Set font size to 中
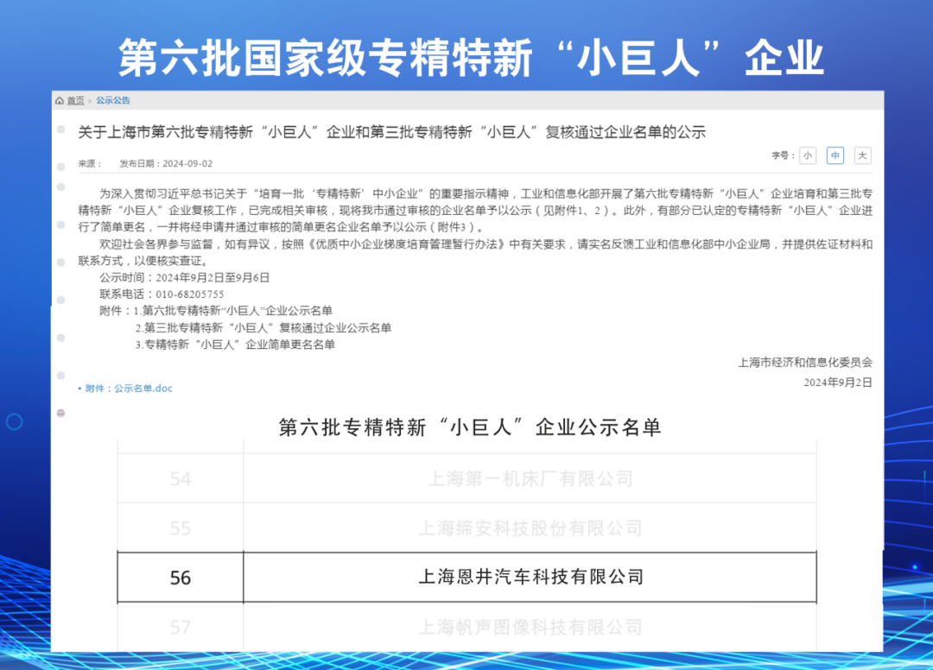The width and height of the screenshot is (933, 670). point(835,155)
